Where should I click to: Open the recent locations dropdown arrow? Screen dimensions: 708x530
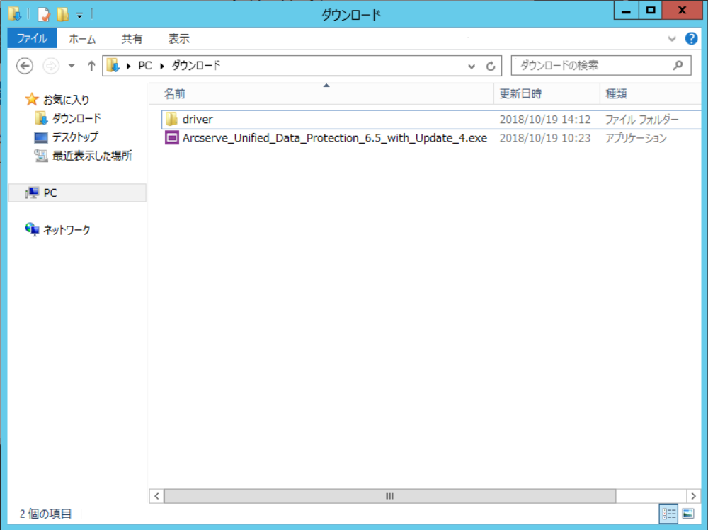point(72,66)
